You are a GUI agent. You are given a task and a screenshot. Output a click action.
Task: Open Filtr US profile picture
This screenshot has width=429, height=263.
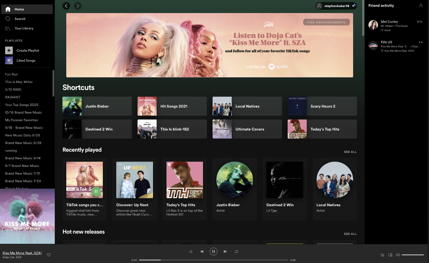point(373,45)
